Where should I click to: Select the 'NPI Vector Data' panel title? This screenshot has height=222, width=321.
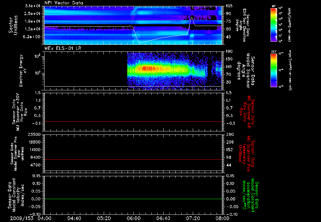coord(64,3)
